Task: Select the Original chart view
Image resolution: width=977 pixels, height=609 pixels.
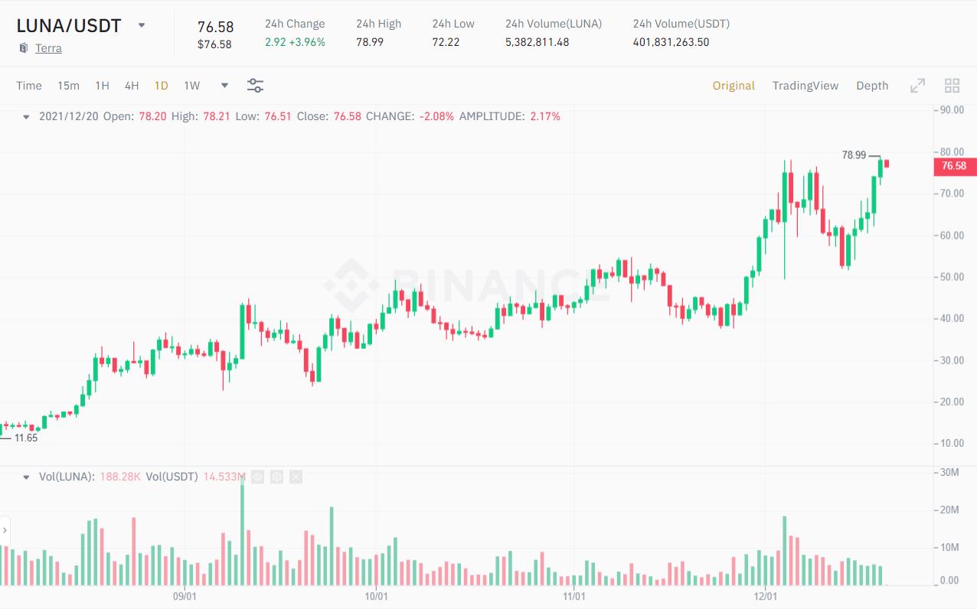Action: coord(734,86)
